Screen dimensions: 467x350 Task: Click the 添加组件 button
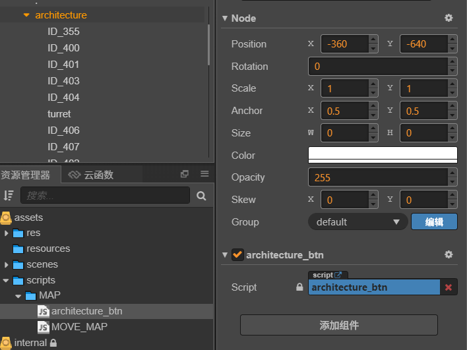click(338, 325)
